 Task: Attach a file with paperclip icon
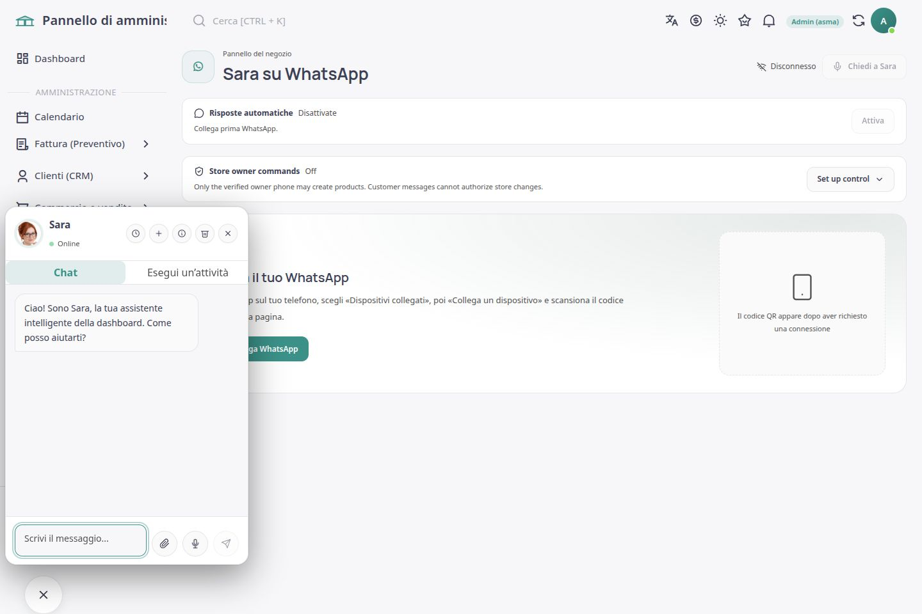(x=165, y=544)
